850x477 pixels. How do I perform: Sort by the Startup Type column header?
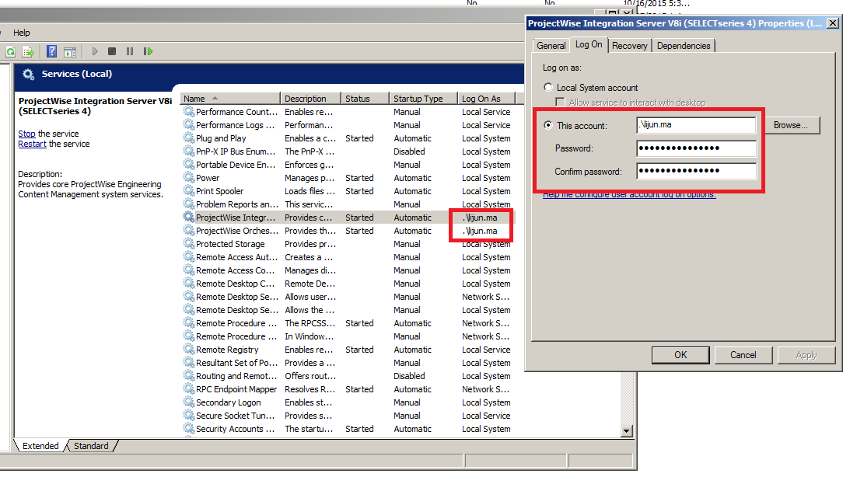click(424, 99)
